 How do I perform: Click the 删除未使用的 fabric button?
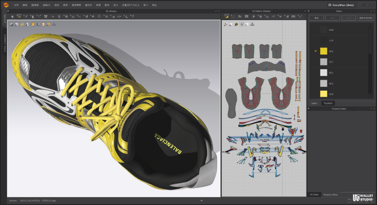pyautogui.click(x=366, y=18)
